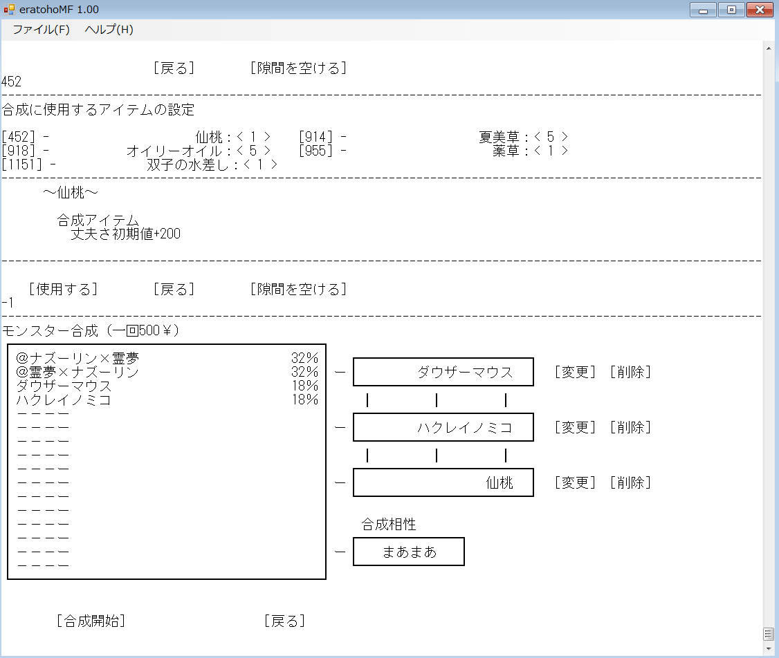This screenshot has height=658, width=779.
Task: Click the vertical scrollbar thumb
Action: click(769, 634)
